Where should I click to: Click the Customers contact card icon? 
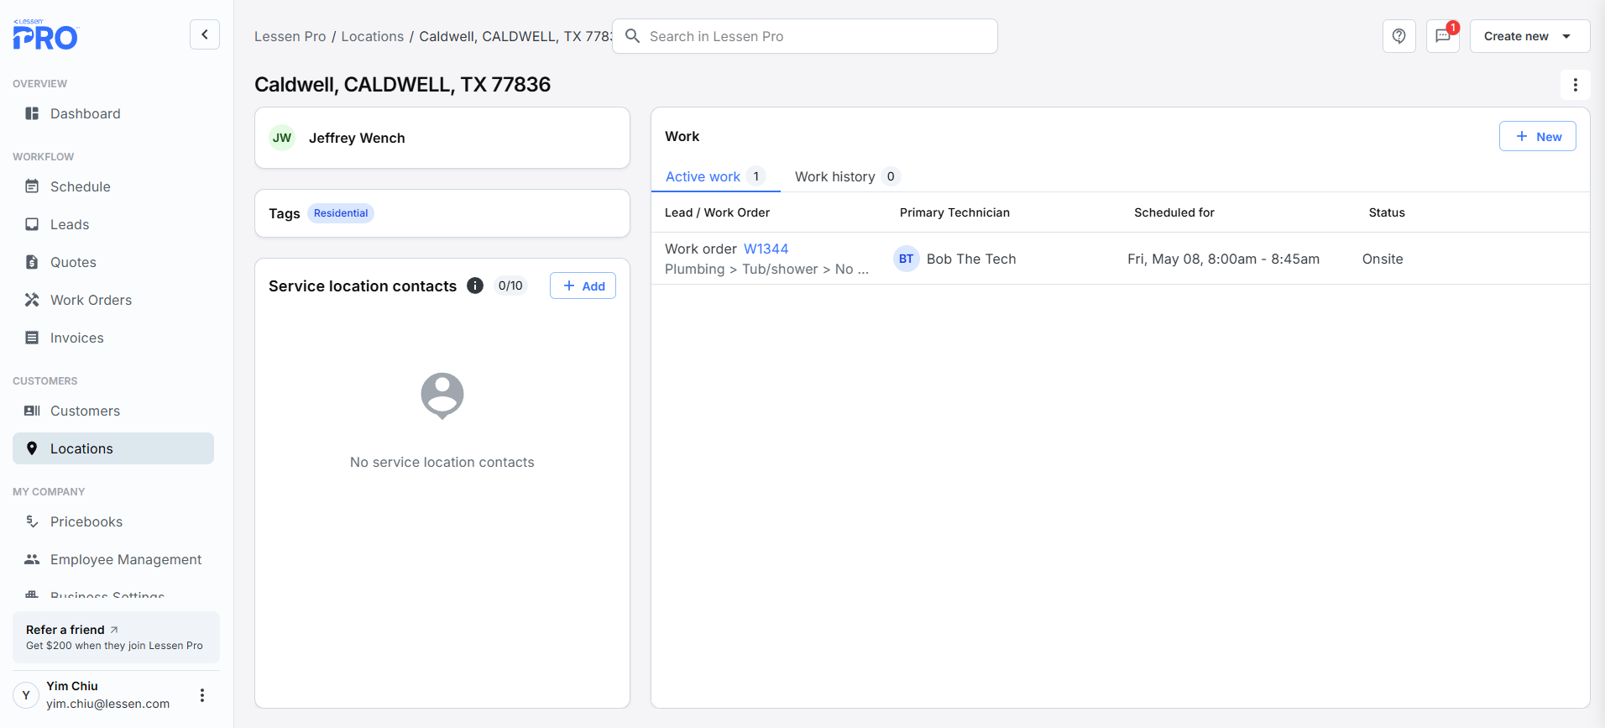coord(32,411)
